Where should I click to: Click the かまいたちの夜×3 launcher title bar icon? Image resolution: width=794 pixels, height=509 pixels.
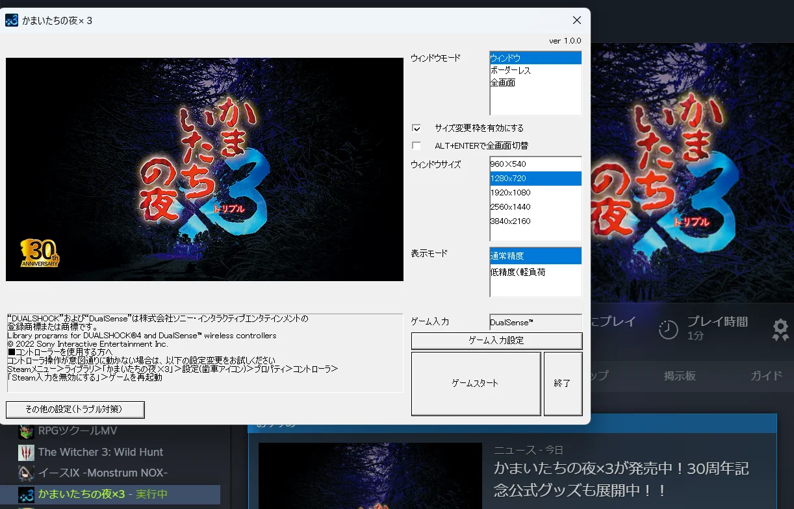(11, 20)
